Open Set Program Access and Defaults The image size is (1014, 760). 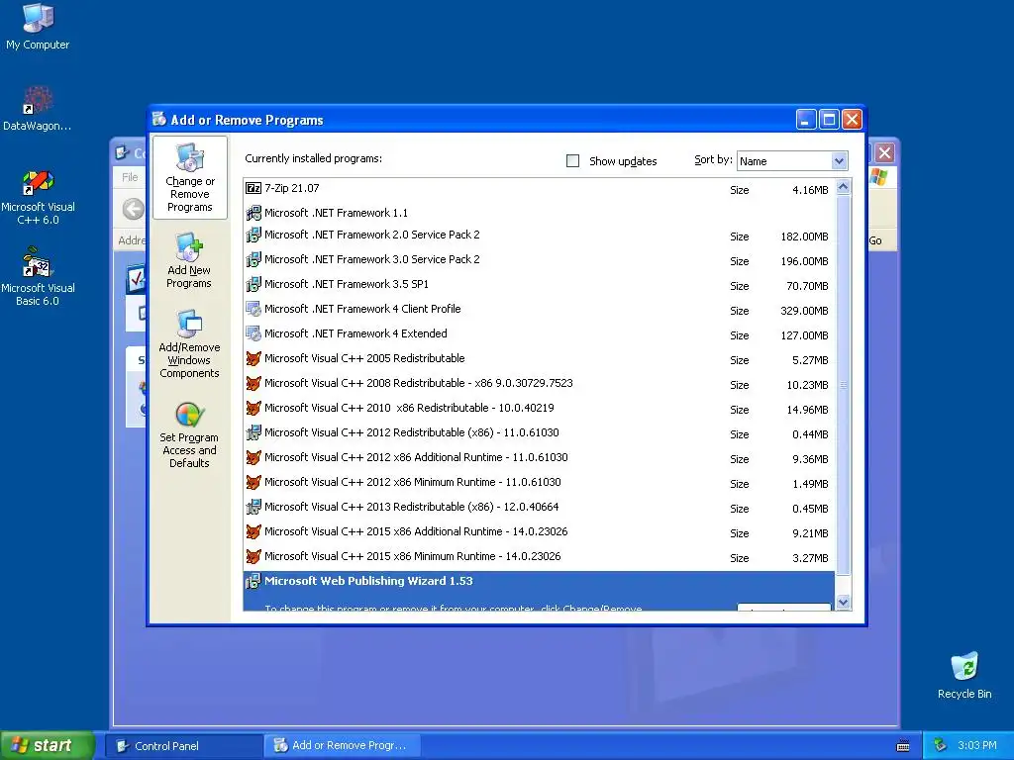(x=189, y=435)
